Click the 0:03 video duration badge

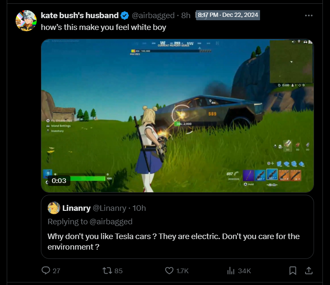(59, 180)
